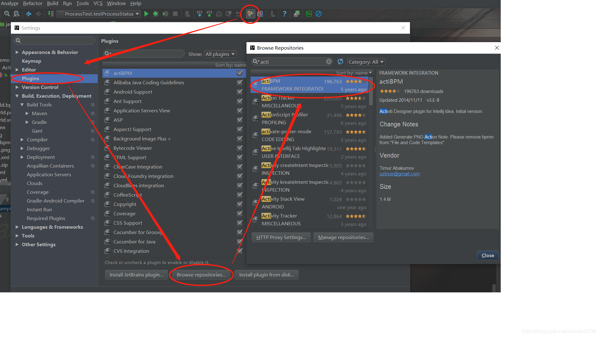This screenshot has width=599, height=337.
Task: Click the revert arrow icon in toolbar
Action: (238, 14)
